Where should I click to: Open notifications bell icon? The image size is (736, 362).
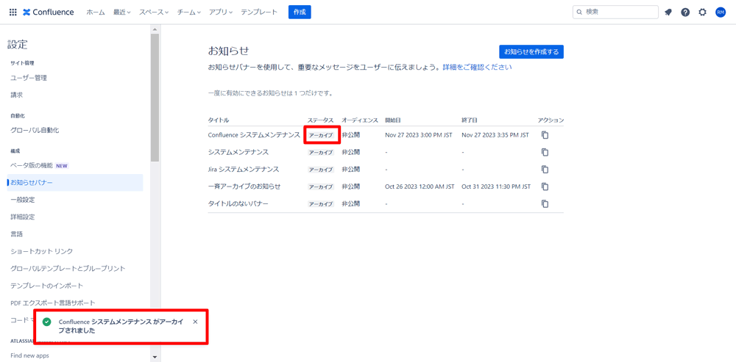point(668,12)
